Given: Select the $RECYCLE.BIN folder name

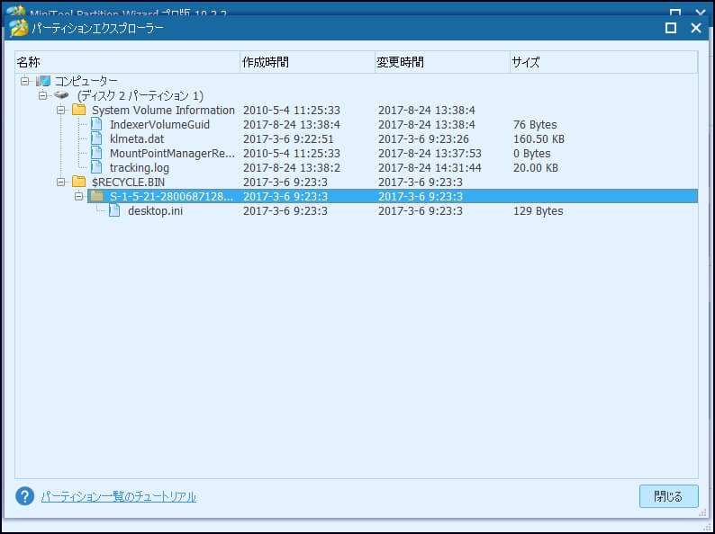Looking at the screenshot, I should point(128,182).
